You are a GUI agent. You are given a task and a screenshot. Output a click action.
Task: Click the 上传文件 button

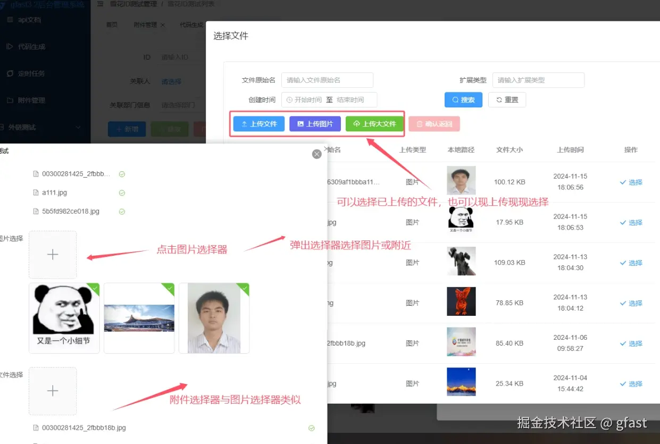(259, 124)
